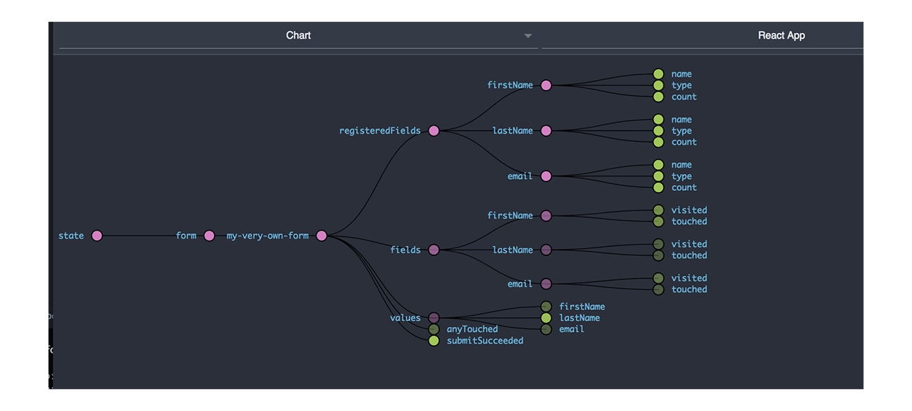
Task: Select type leaf of registeredFields firstName
Action: click(658, 86)
